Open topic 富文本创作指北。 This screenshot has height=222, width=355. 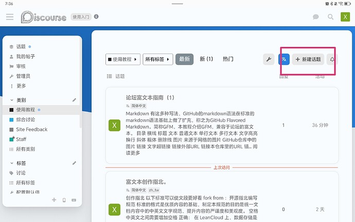pos(147,182)
